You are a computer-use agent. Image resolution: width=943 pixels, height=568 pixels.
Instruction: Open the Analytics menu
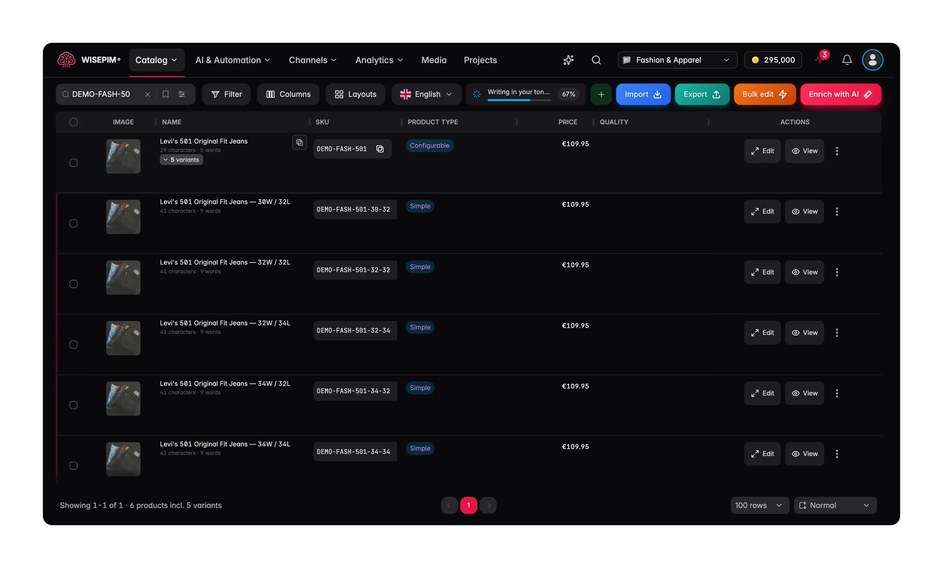[x=379, y=60]
